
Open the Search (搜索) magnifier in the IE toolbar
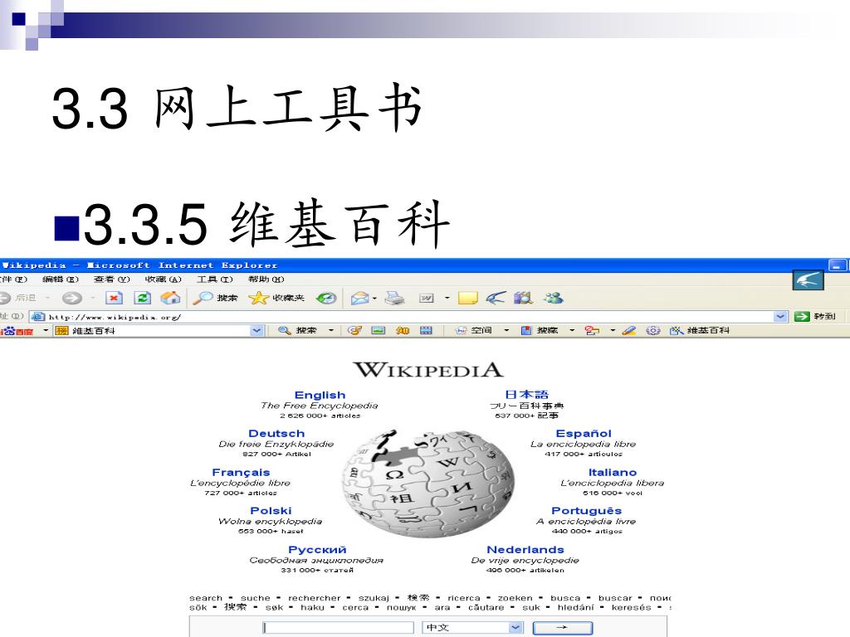click(x=216, y=298)
